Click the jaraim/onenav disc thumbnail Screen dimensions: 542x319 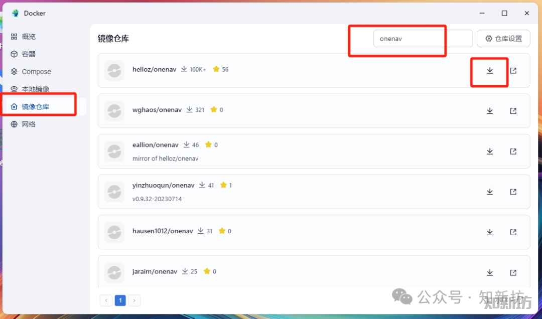tap(114, 273)
